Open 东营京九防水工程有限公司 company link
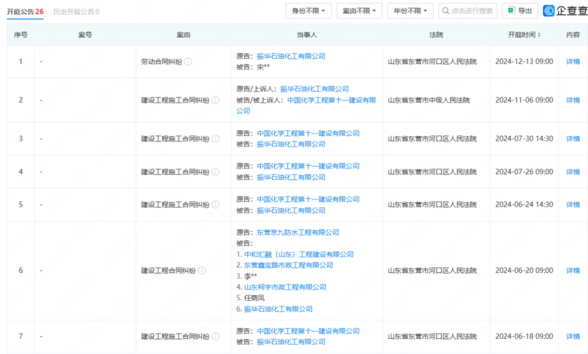 (298, 232)
